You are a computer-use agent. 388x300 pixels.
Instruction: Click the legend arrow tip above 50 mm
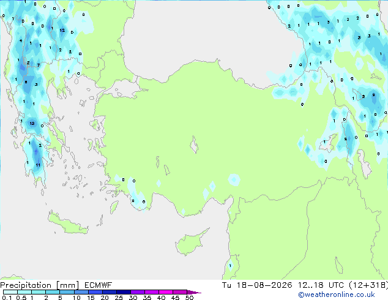point(194,292)
